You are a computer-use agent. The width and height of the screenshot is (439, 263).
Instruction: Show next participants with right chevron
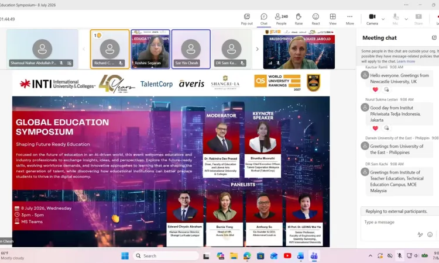257,49
